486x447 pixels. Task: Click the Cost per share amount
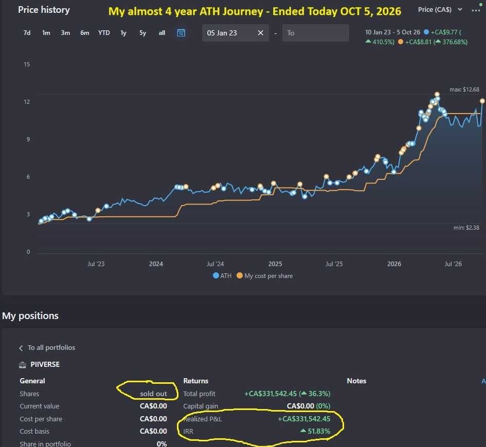point(153,419)
